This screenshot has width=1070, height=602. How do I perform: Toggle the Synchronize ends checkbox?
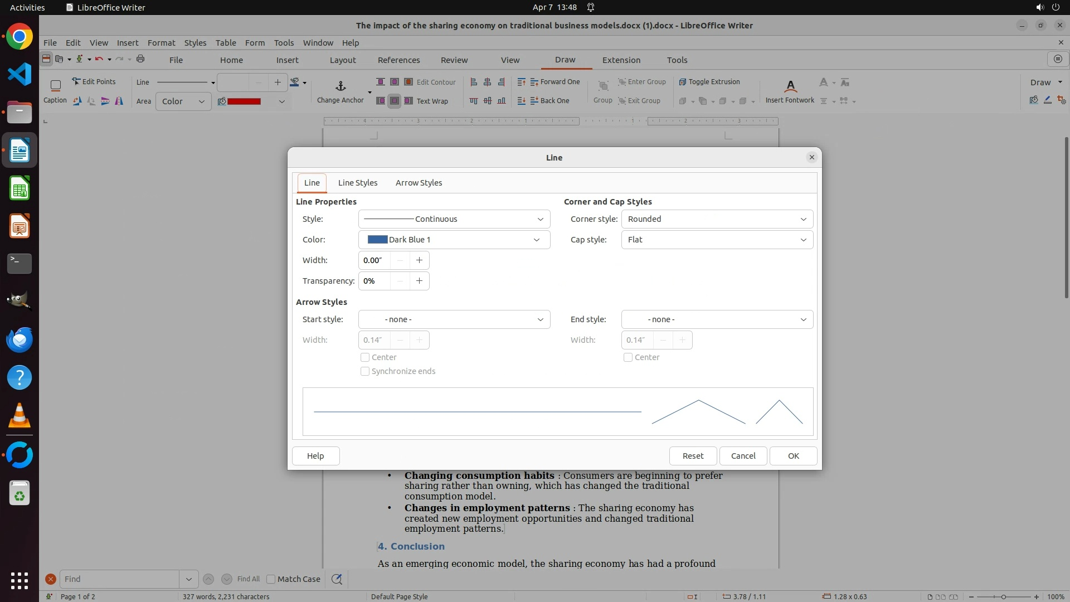click(365, 371)
